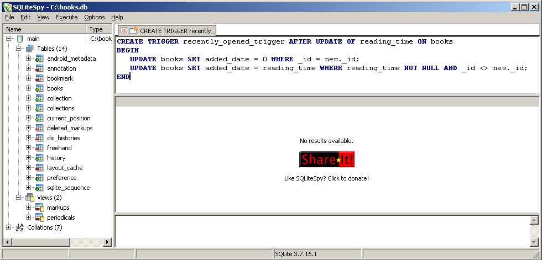Click the Name column header
542x260 pixels.
click(45, 29)
